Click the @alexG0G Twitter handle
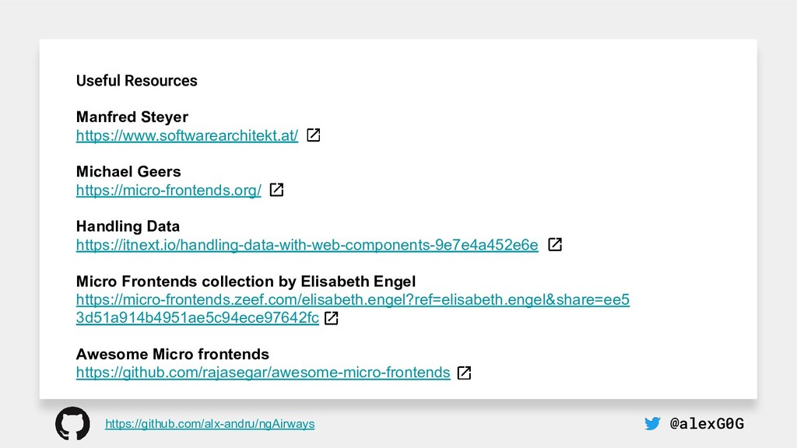Screen dimensions: 797x448 707,423
